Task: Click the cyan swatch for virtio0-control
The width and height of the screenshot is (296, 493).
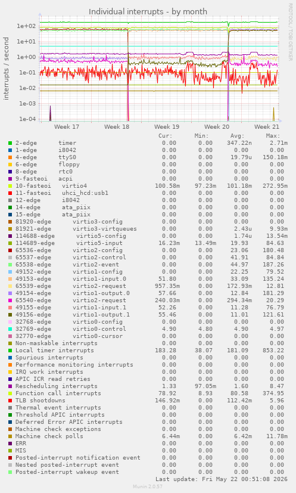Action: (10, 329)
